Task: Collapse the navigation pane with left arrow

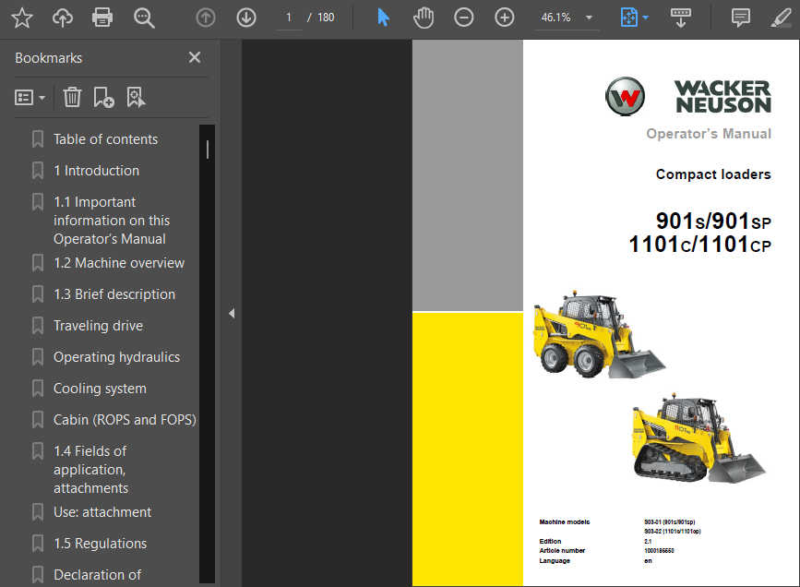Action: tap(232, 314)
